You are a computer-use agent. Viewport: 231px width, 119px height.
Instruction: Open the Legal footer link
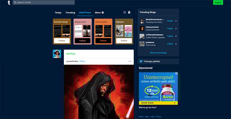coord(152,117)
